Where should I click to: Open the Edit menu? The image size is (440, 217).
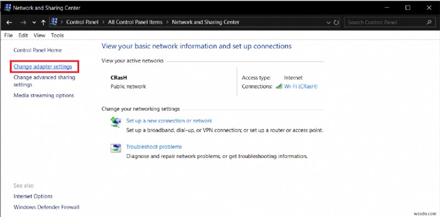(23, 35)
